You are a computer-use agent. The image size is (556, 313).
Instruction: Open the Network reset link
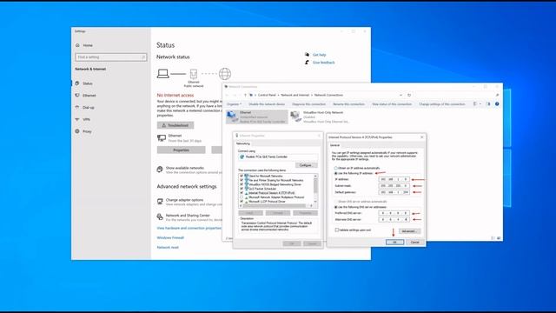pyautogui.click(x=168, y=247)
